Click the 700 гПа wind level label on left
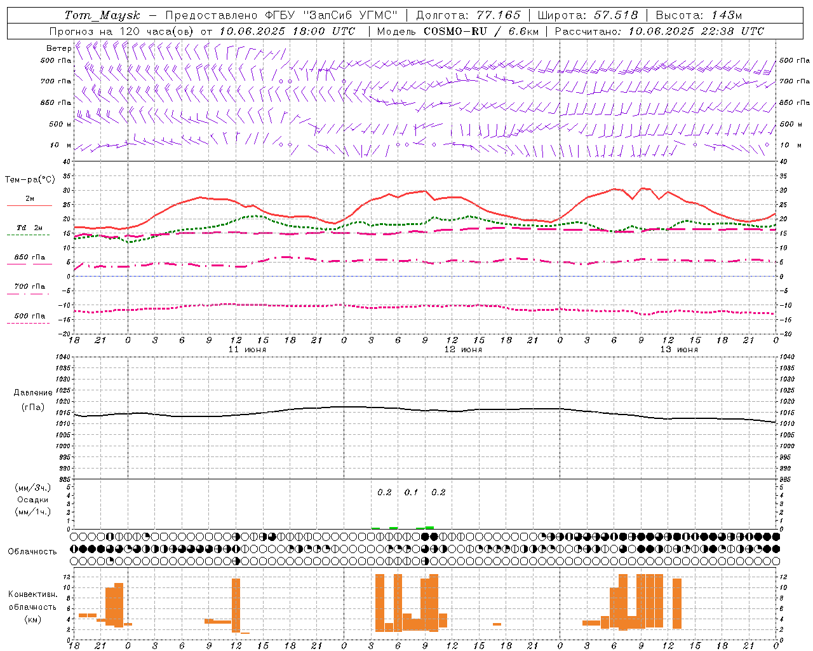 [x=55, y=81]
